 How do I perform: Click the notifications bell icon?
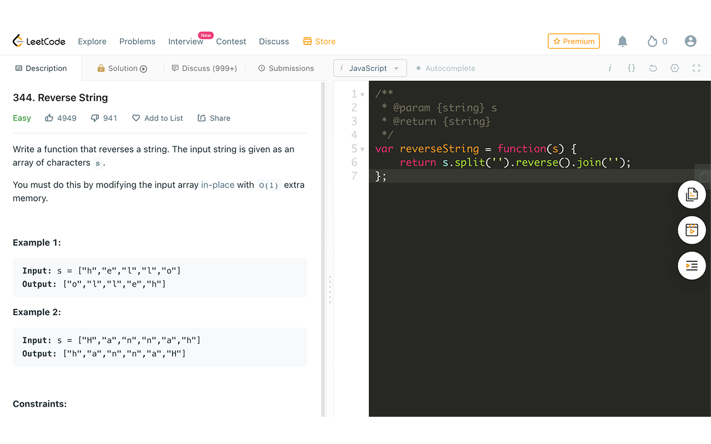pos(622,41)
